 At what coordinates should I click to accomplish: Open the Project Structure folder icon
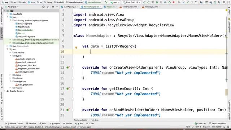(201, 3)
